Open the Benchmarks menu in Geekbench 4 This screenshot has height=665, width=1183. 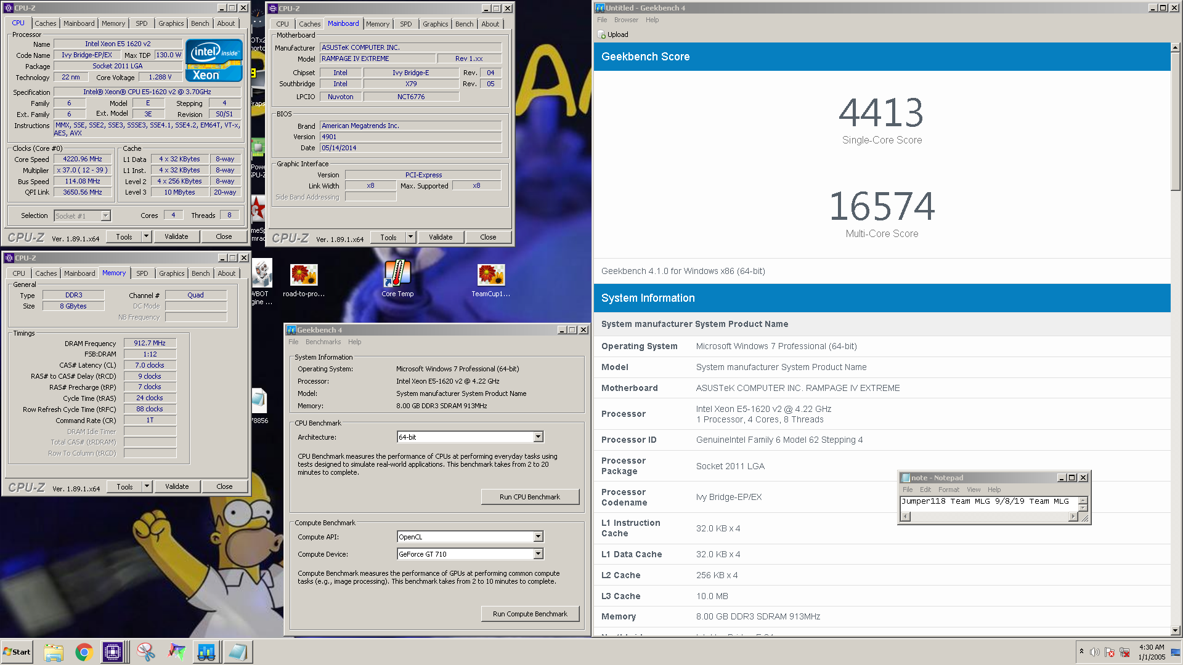coord(323,342)
